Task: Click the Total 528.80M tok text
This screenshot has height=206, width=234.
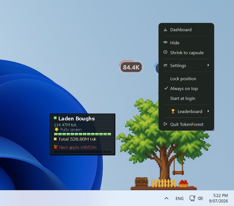Action: (x=77, y=139)
